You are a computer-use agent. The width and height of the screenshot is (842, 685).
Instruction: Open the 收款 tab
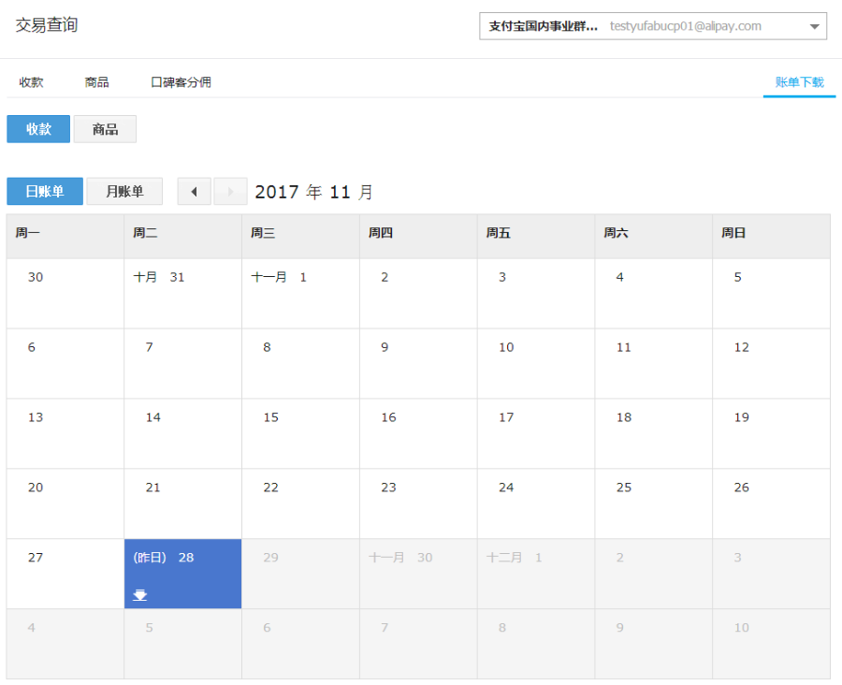[x=31, y=82]
